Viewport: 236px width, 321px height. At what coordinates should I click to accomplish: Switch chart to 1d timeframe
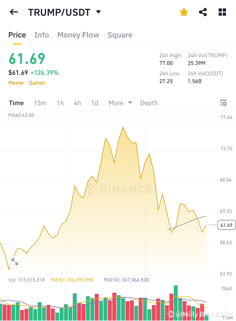pyautogui.click(x=95, y=103)
